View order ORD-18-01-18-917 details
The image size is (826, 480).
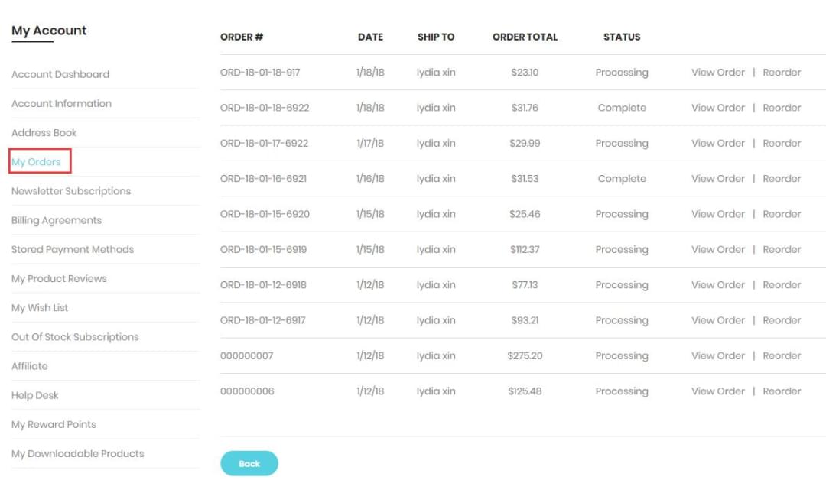point(717,72)
